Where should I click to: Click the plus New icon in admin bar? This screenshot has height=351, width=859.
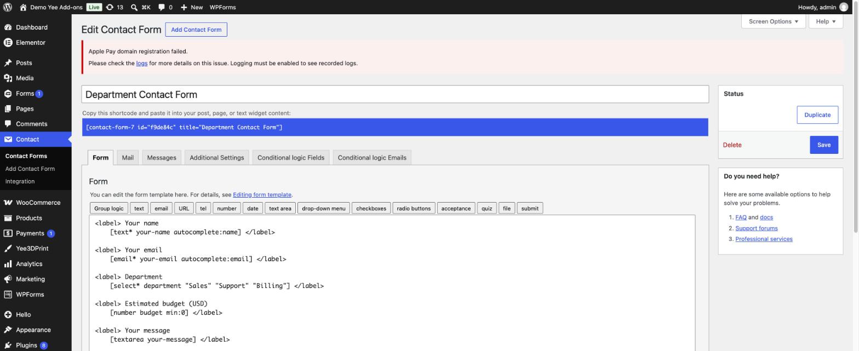184,7
